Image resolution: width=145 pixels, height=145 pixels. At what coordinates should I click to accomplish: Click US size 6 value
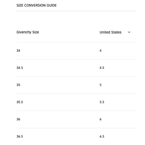point(100,119)
